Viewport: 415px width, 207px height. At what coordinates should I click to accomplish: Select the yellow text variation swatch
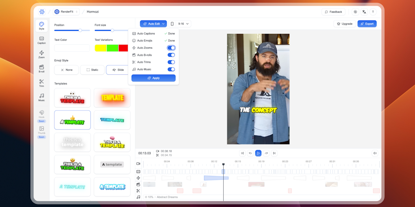click(101, 48)
